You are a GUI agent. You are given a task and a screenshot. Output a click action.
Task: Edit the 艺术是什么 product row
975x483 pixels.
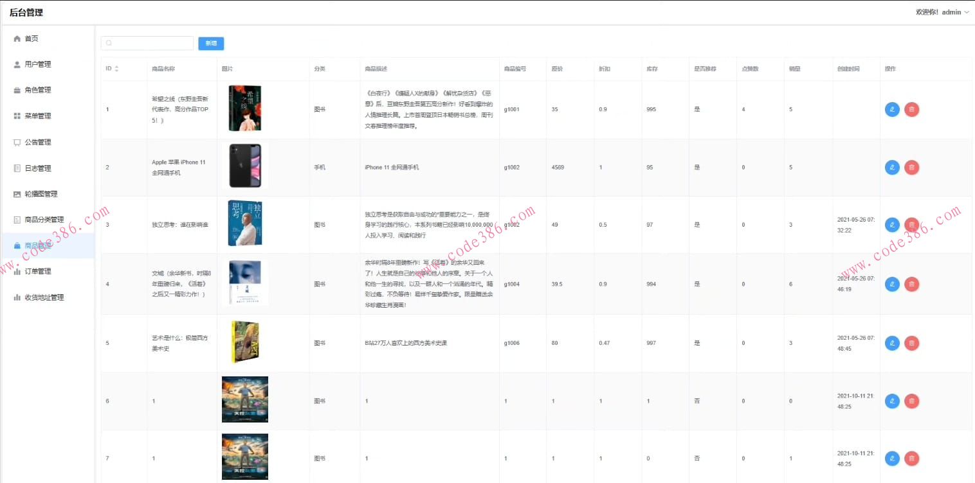[892, 343]
